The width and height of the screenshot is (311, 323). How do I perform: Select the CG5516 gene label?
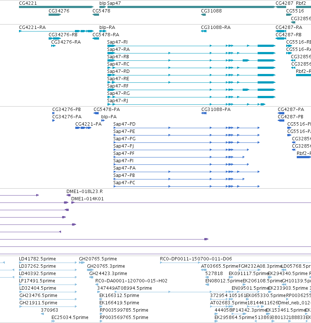click(295, 11)
